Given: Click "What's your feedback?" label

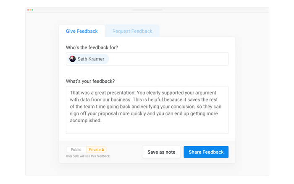Looking at the screenshot, I should (90, 81).
